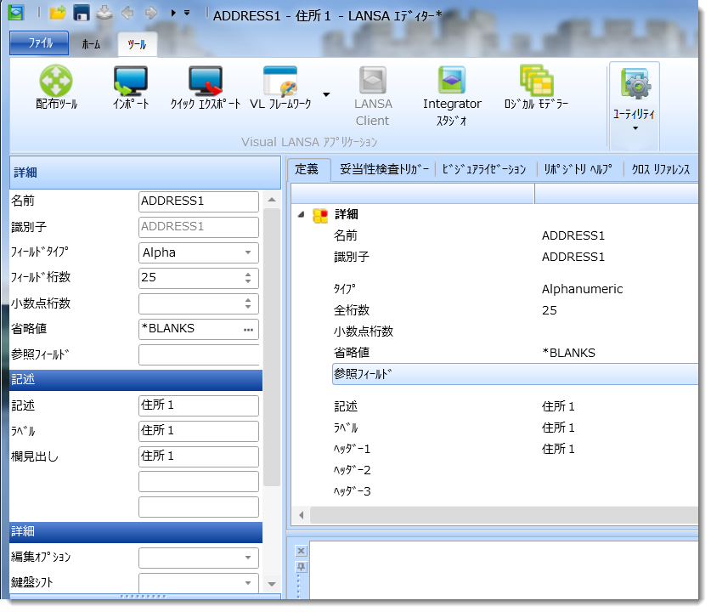Click the second empty 欄見出し field
The image size is (711, 612).
click(x=198, y=481)
